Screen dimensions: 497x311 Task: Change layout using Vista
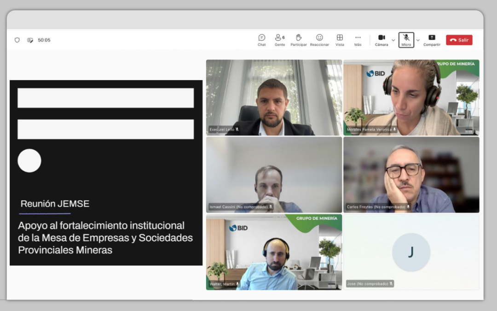(x=340, y=40)
